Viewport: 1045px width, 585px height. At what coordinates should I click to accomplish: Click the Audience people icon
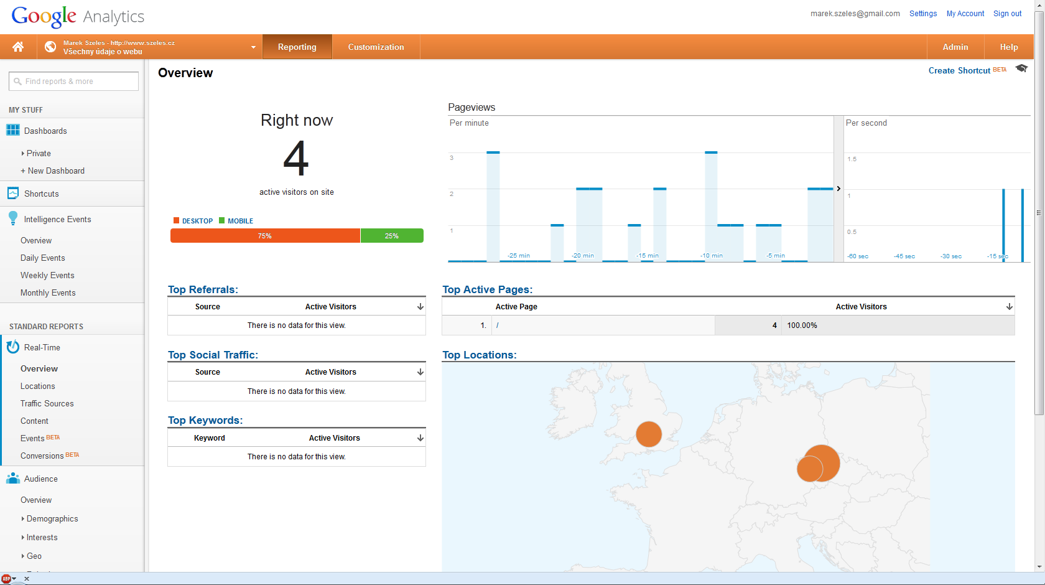point(13,478)
